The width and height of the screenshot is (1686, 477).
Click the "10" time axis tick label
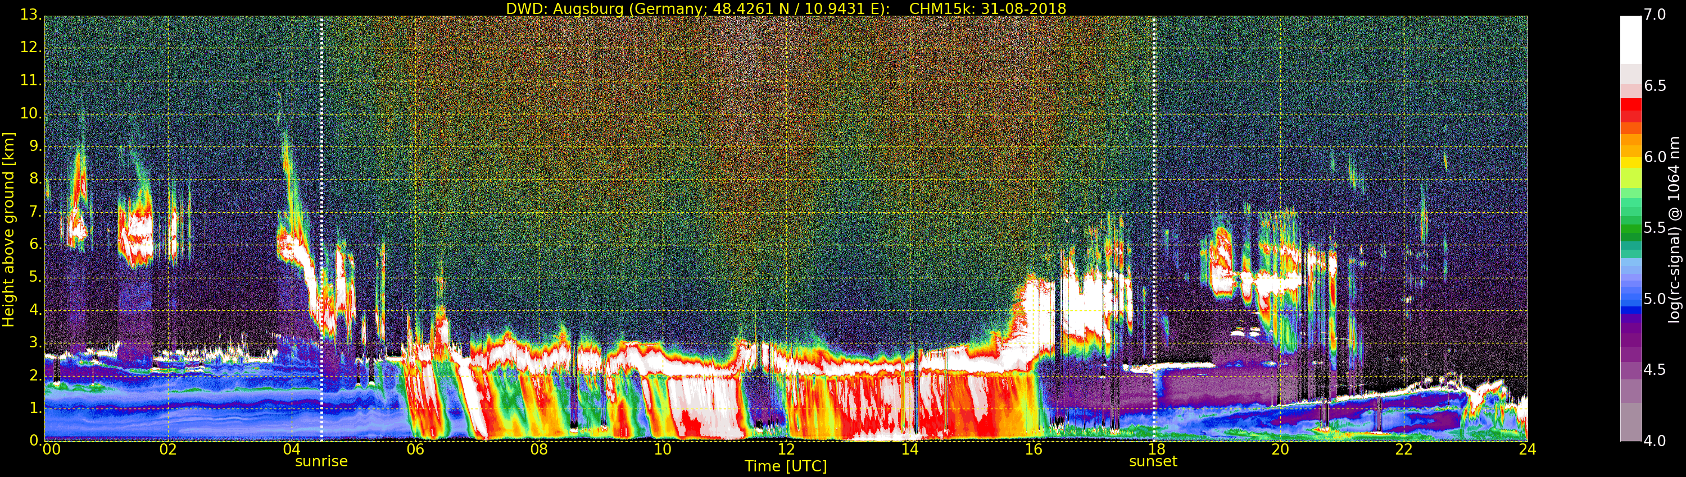[663, 450]
